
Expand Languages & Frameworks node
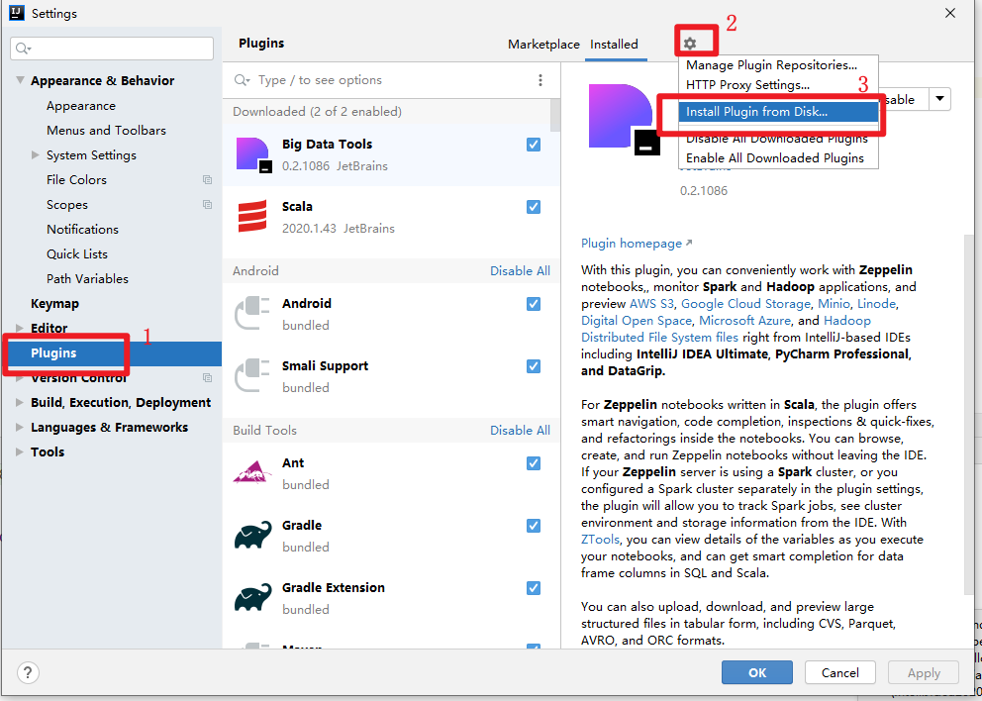[x=20, y=428]
